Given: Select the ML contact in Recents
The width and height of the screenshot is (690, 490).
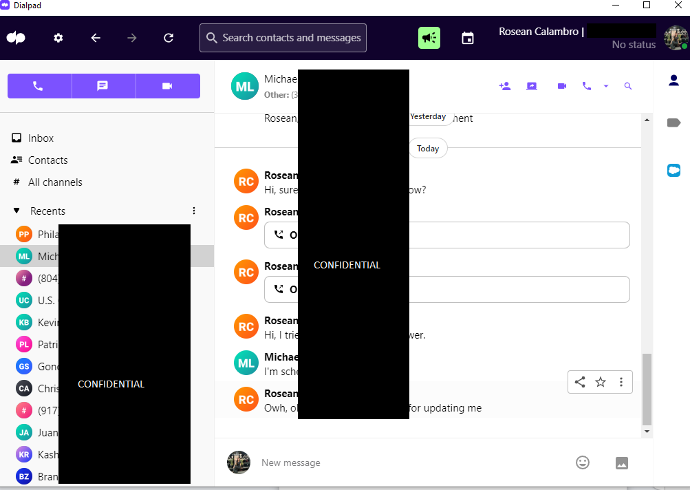Looking at the screenshot, I should click(107, 256).
